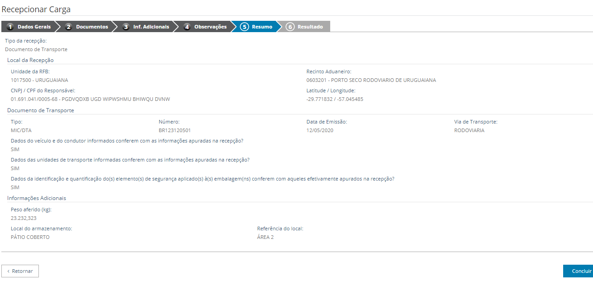This screenshot has width=593, height=281.
Task: Select the Observações step tab
Action: pyautogui.click(x=210, y=27)
